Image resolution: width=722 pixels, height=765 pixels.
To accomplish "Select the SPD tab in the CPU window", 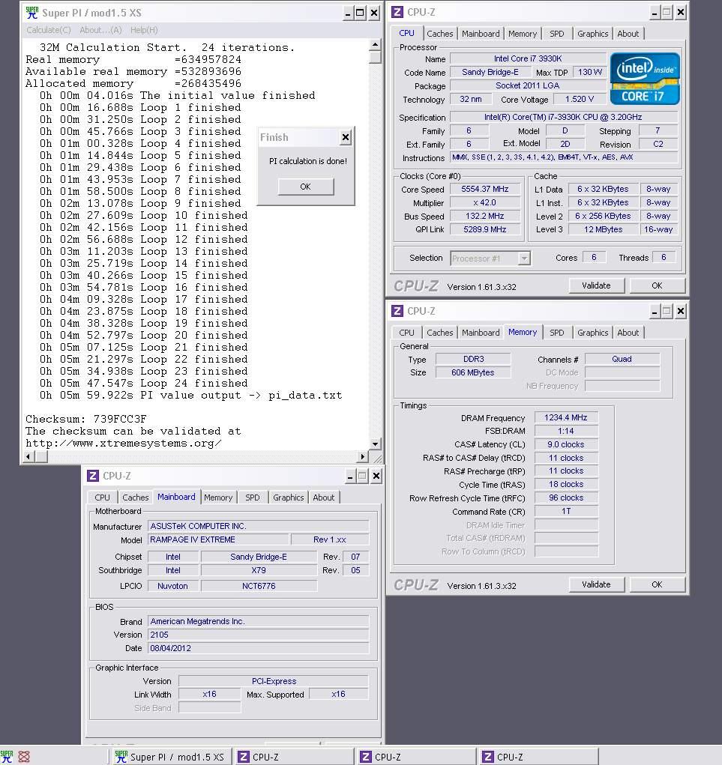I will 556,34.
